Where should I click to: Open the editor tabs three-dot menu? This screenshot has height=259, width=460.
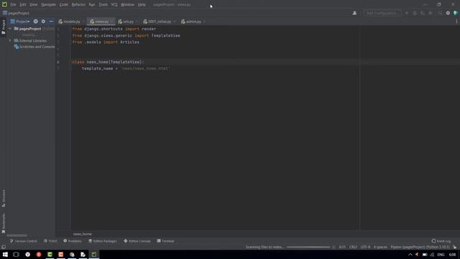(456, 22)
